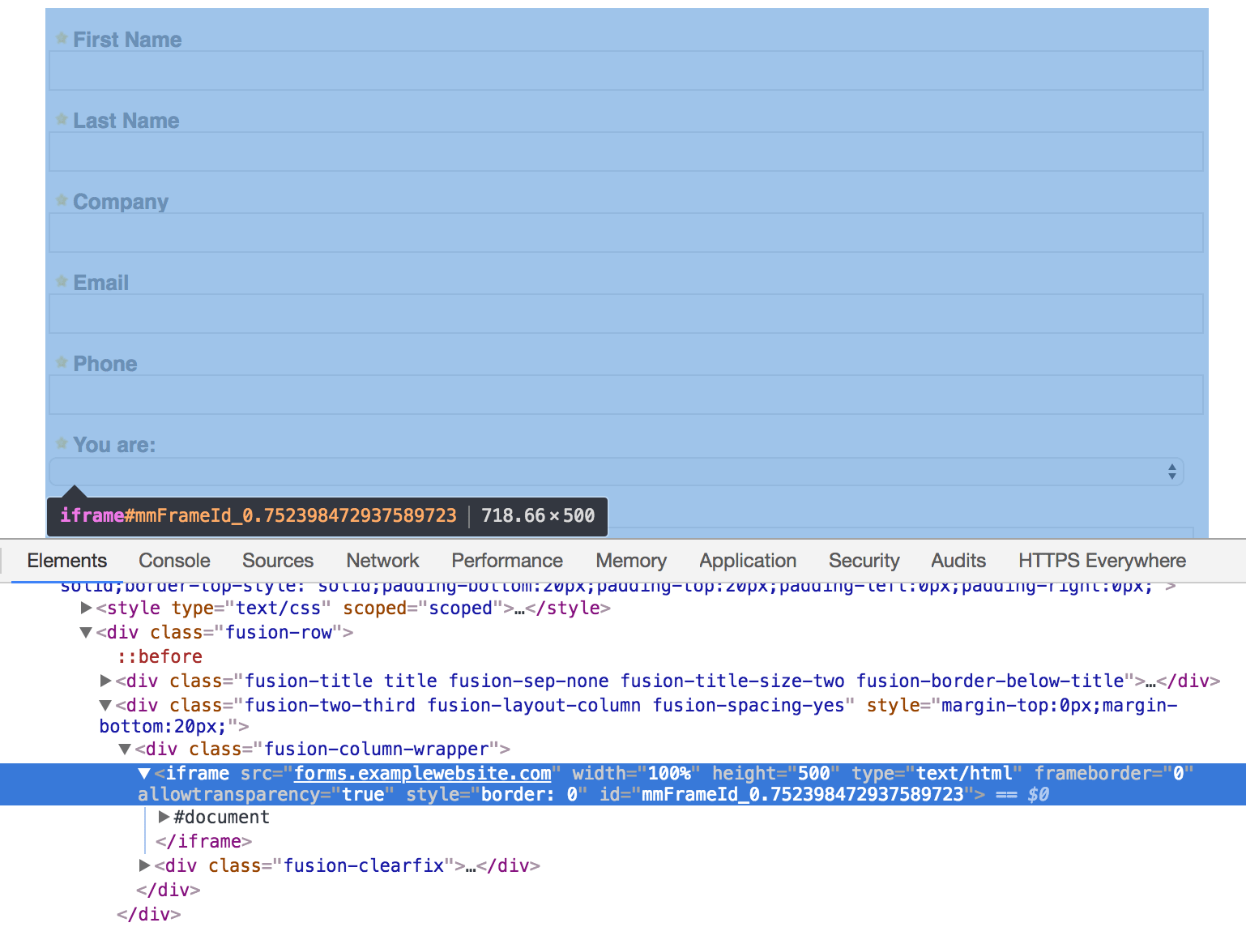
Task: Open the Performance tab
Action: coord(507,561)
